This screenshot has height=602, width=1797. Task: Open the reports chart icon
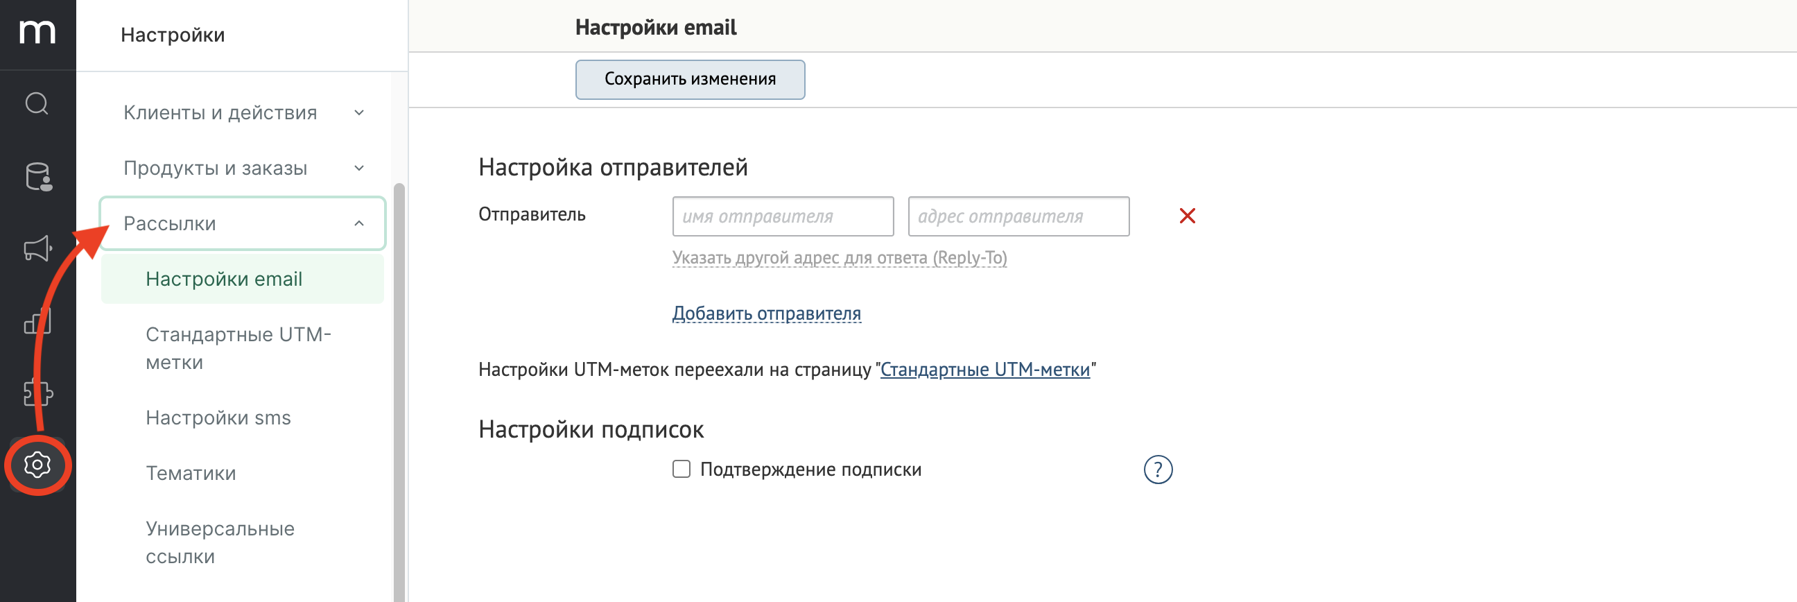pyautogui.click(x=37, y=321)
